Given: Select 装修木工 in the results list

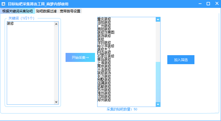Looking at the screenshot, I should pos(104,49).
